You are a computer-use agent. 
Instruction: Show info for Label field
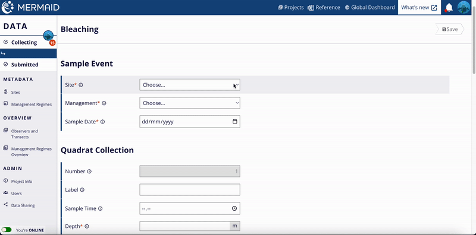82,190
